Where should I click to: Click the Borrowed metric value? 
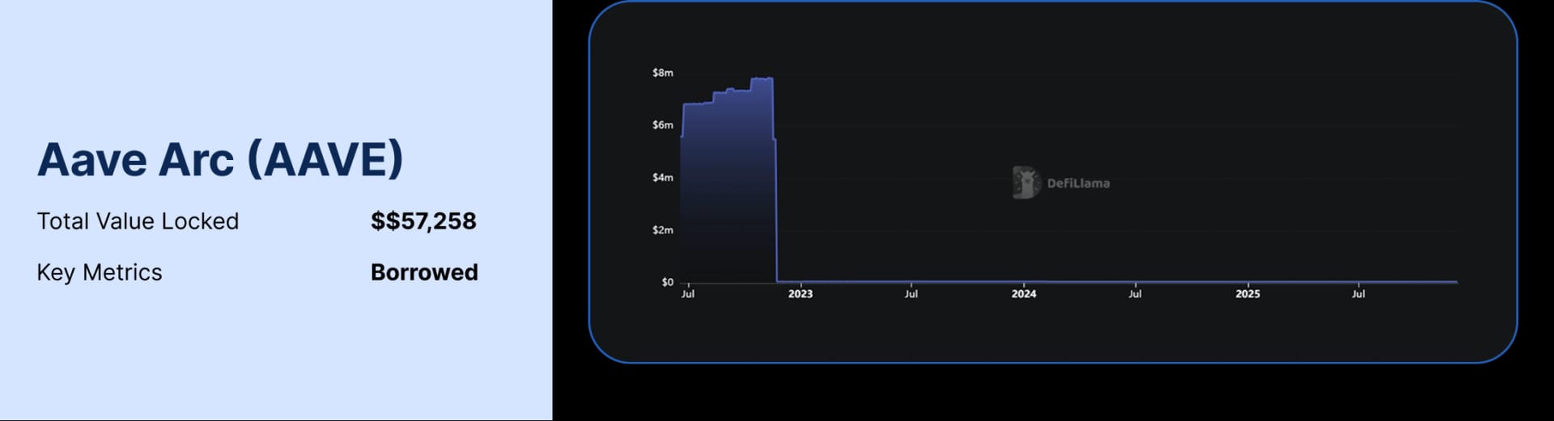(x=424, y=272)
